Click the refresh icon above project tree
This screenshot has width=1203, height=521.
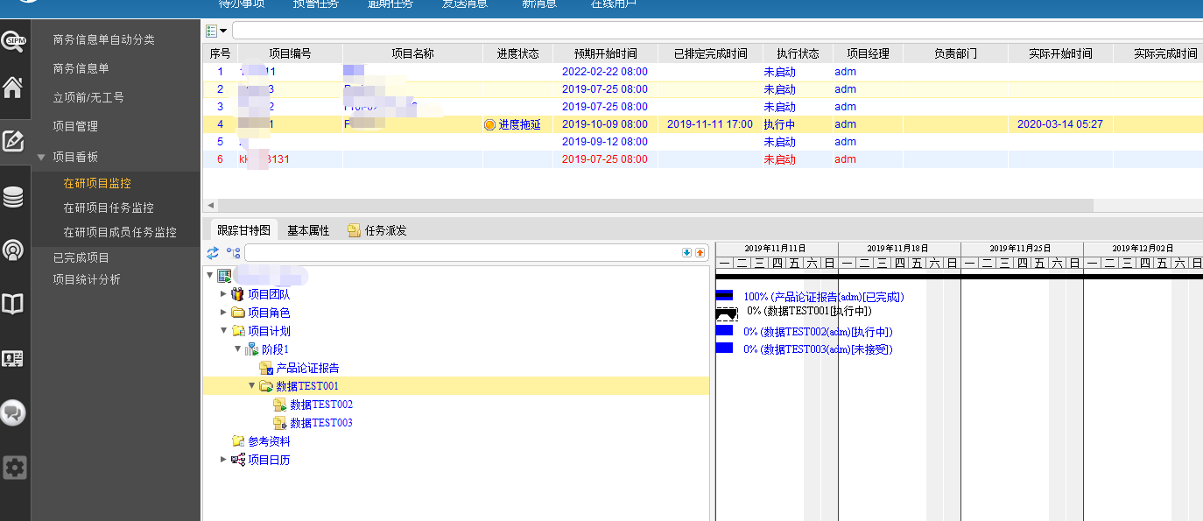(213, 253)
